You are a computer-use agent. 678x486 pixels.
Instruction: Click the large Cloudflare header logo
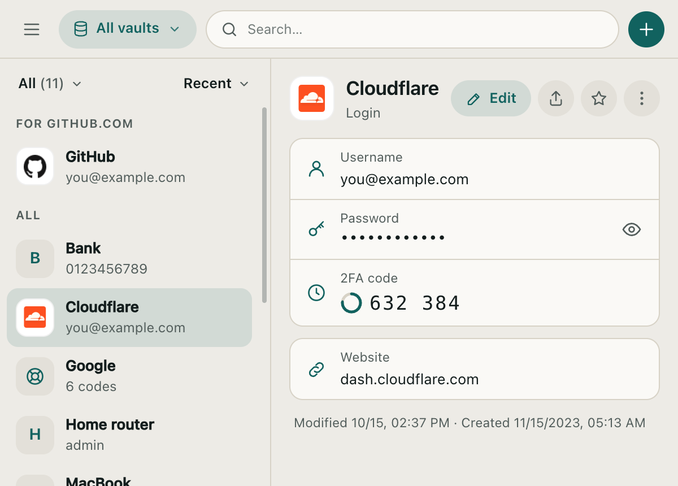click(x=312, y=98)
